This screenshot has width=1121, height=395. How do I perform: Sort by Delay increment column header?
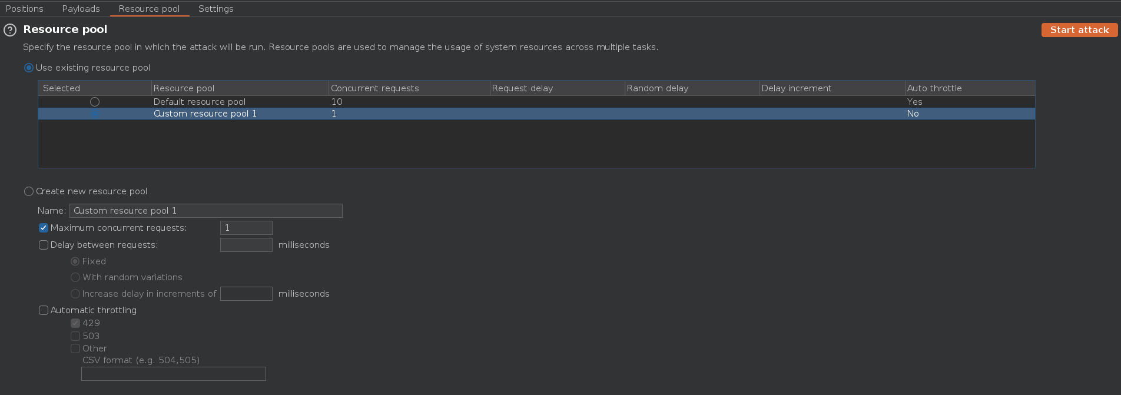click(832, 88)
